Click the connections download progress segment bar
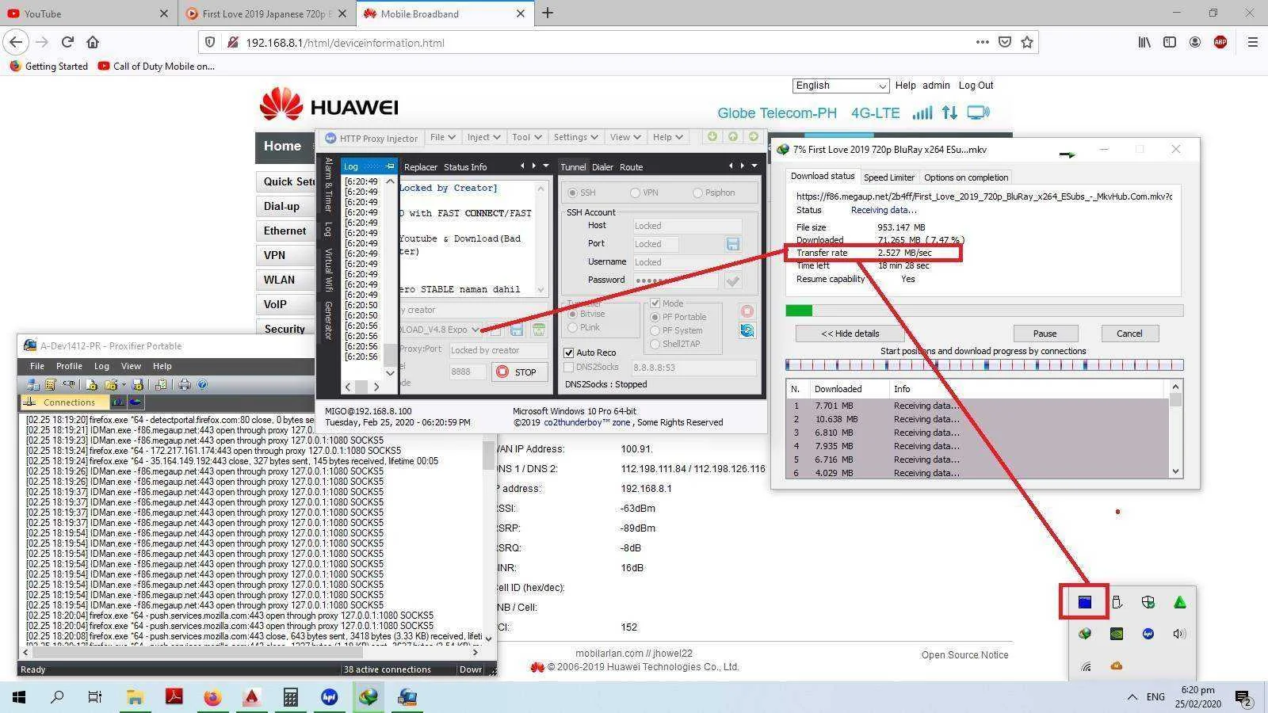Screen dimensions: 1268x713 click(984, 365)
